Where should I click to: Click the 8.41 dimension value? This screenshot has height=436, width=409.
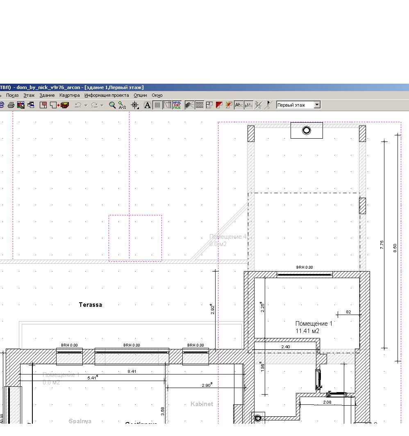[132, 371]
